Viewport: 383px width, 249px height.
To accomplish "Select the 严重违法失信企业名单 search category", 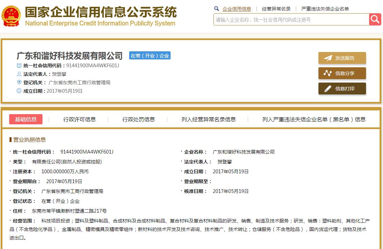I will click(325, 9).
